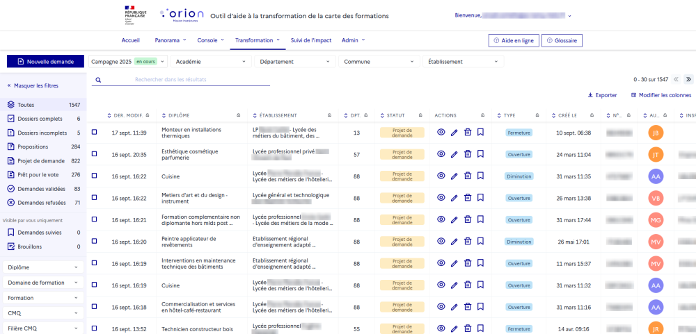Viewport: 696px width, 334px height.
Task: Delete the Peintre applicateur de revêtements request
Action: click(x=468, y=241)
